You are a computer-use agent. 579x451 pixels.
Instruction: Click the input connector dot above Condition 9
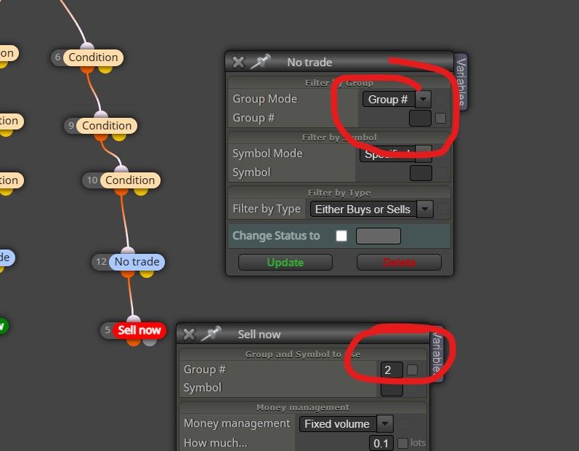(x=101, y=115)
